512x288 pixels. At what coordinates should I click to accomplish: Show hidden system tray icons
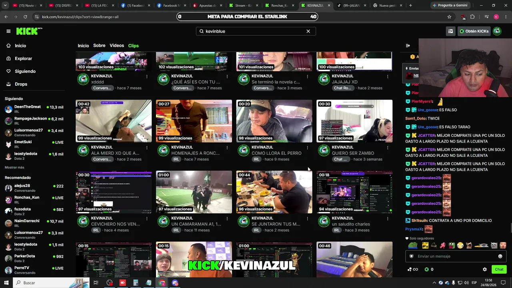434,283
